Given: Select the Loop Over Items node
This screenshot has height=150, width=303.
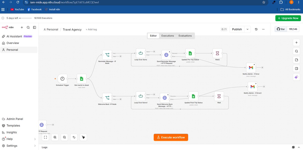Looking at the screenshot, I should pos(141,53).
